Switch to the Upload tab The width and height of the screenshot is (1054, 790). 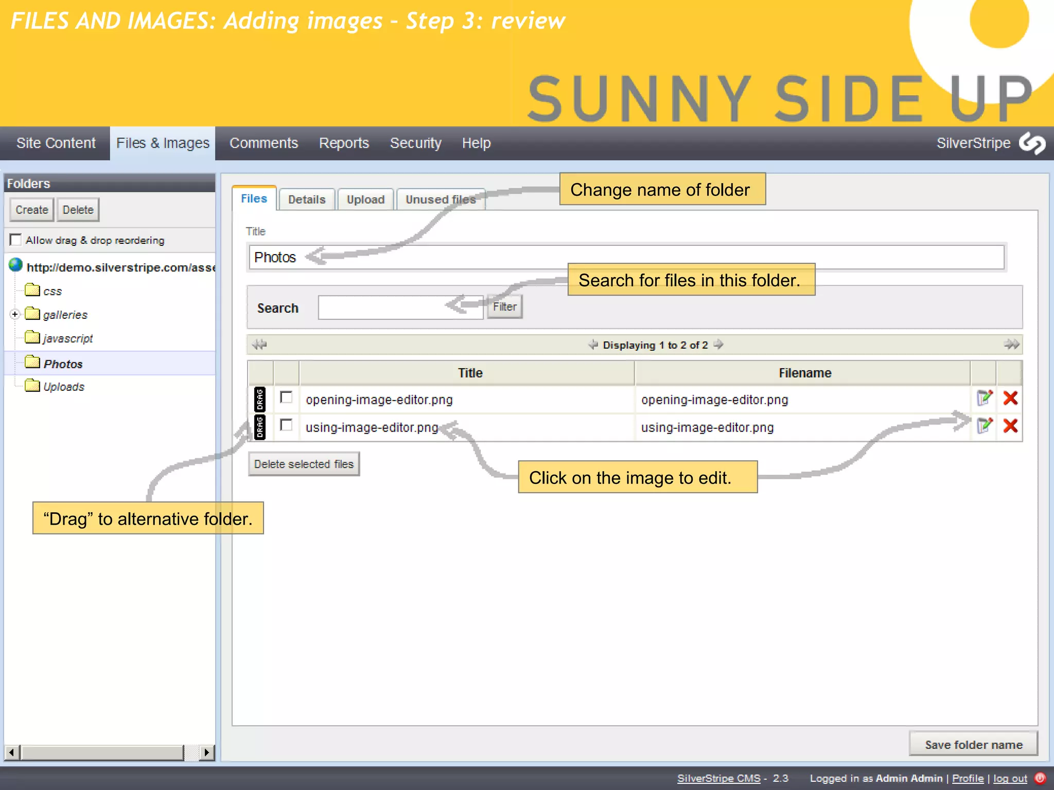365,200
